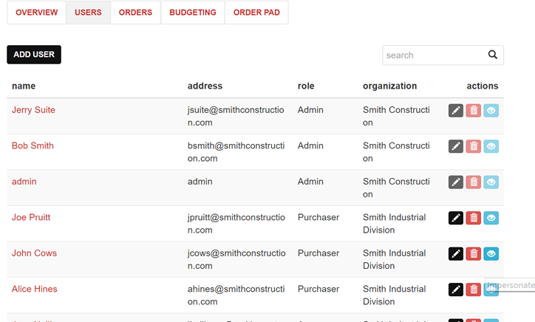Image resolution: width=535 pixels, height=322 pixels.
Task: Click into the search input field
Action: tap(432, 55)
